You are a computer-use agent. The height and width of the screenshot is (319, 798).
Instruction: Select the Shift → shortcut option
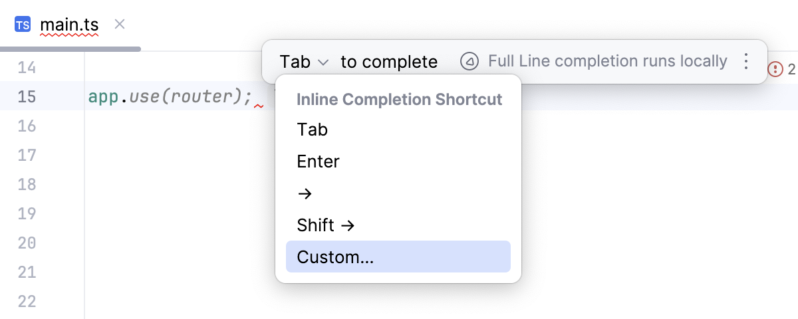click(326, 225)
